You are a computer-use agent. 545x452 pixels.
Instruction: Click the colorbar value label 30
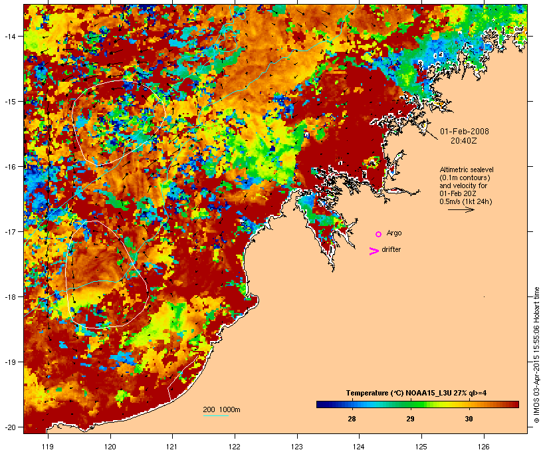[x=469, y=419]
